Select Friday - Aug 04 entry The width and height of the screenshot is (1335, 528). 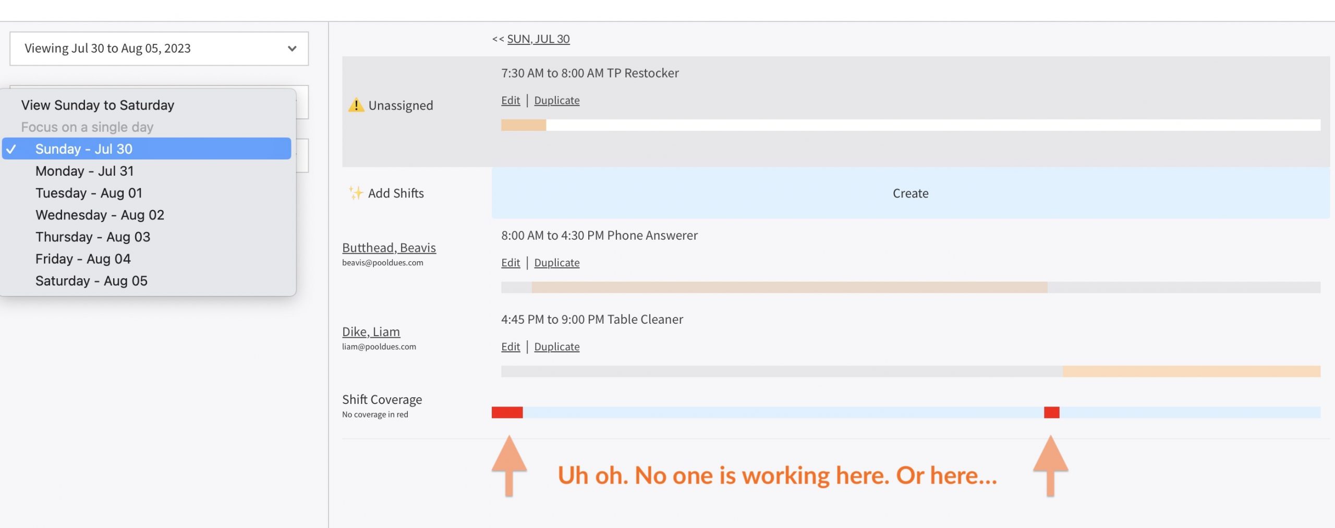pos(83,259)
